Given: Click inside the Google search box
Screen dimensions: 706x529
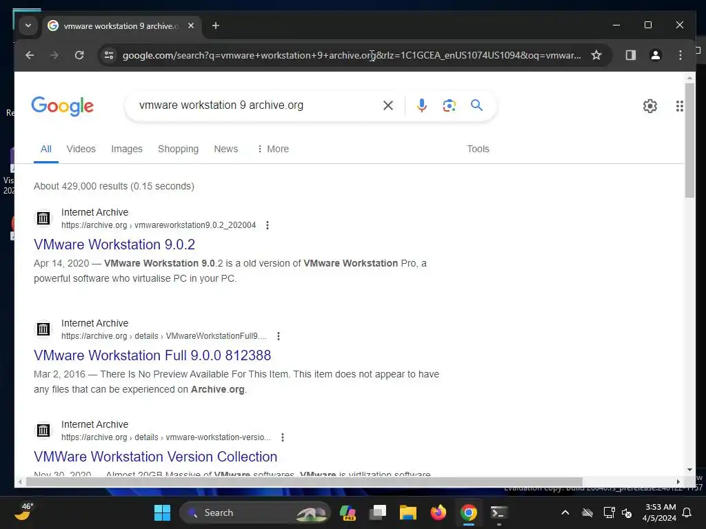Looking at the screenshot, I should [x=256, y=105].
